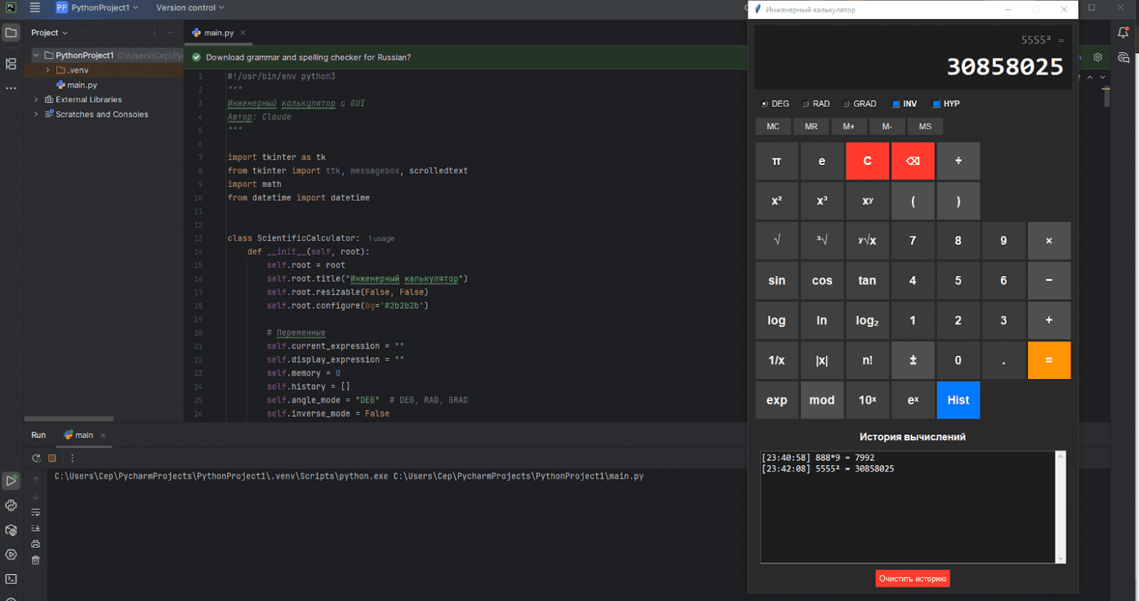This screenshot has width=1139, height=601.
Task: Expand the External Libraries node
Action: [x=37, y=99]
